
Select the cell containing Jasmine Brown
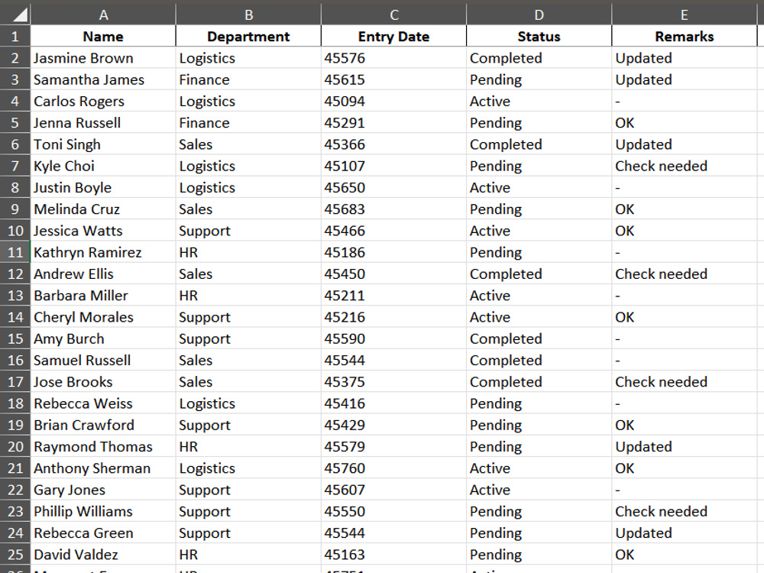click(x=103, y=58)
